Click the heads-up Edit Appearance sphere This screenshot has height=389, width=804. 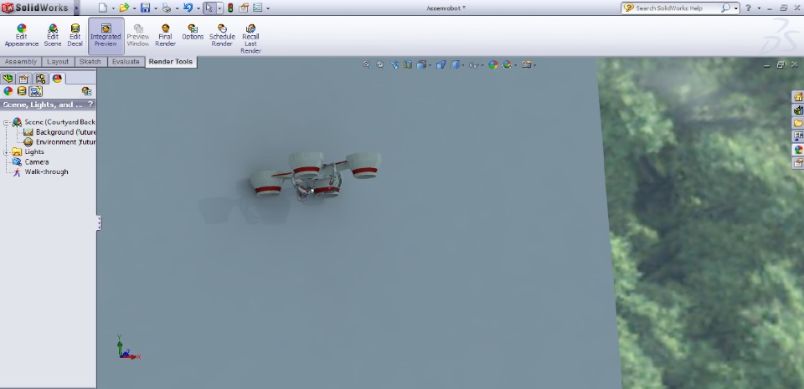pos(493,64)
